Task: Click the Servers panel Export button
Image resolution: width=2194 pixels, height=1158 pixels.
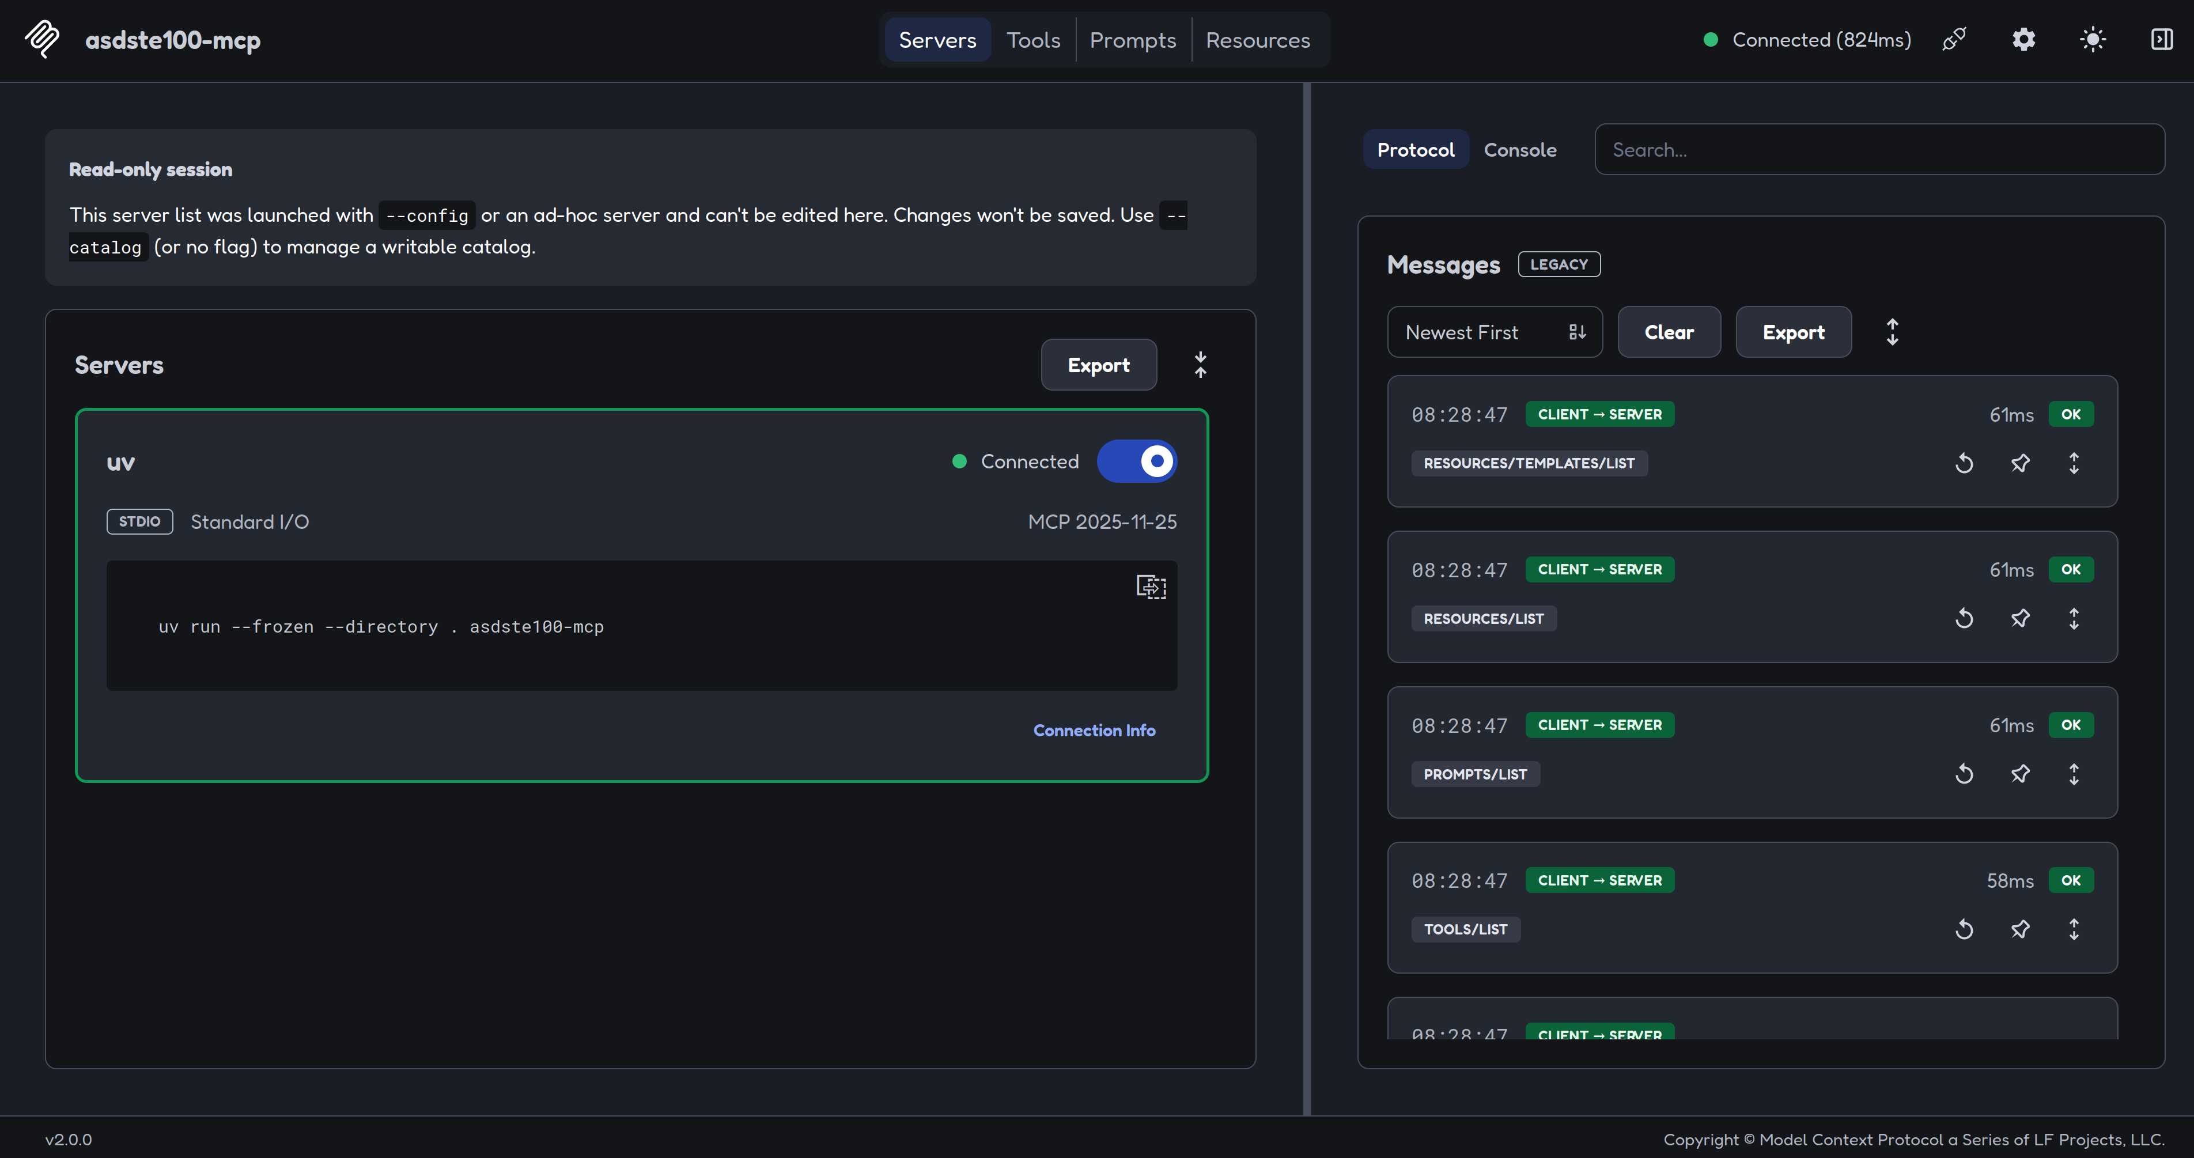Action: point(1099,365)
